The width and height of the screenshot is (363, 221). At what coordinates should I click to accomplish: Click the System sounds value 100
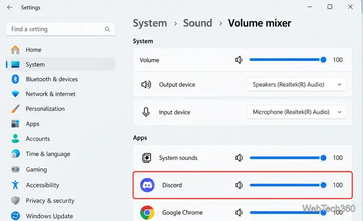pos(338,158)
